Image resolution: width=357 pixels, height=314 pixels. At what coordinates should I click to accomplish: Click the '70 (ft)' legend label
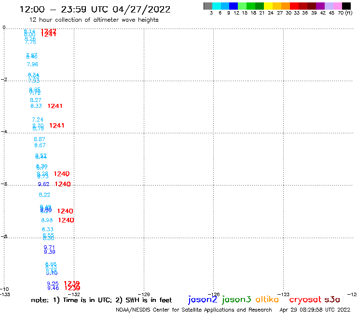pos(345,13)
